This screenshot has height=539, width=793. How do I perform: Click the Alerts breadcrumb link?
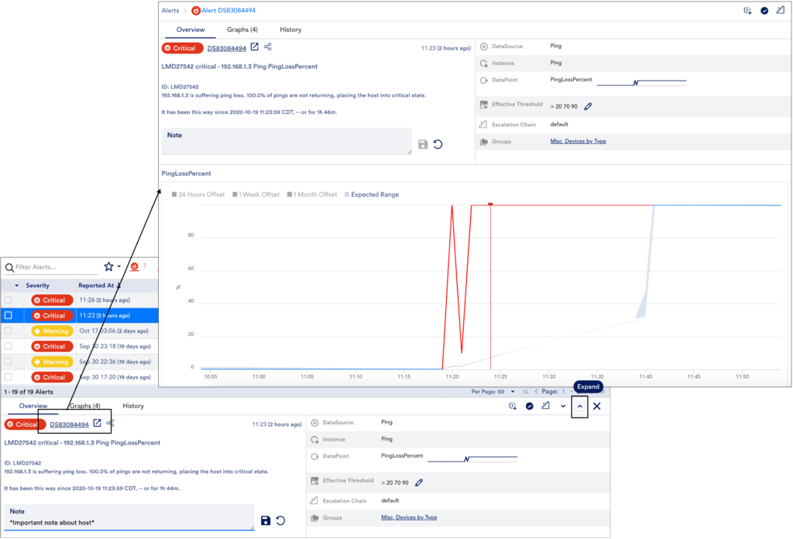tap(170, 11)
